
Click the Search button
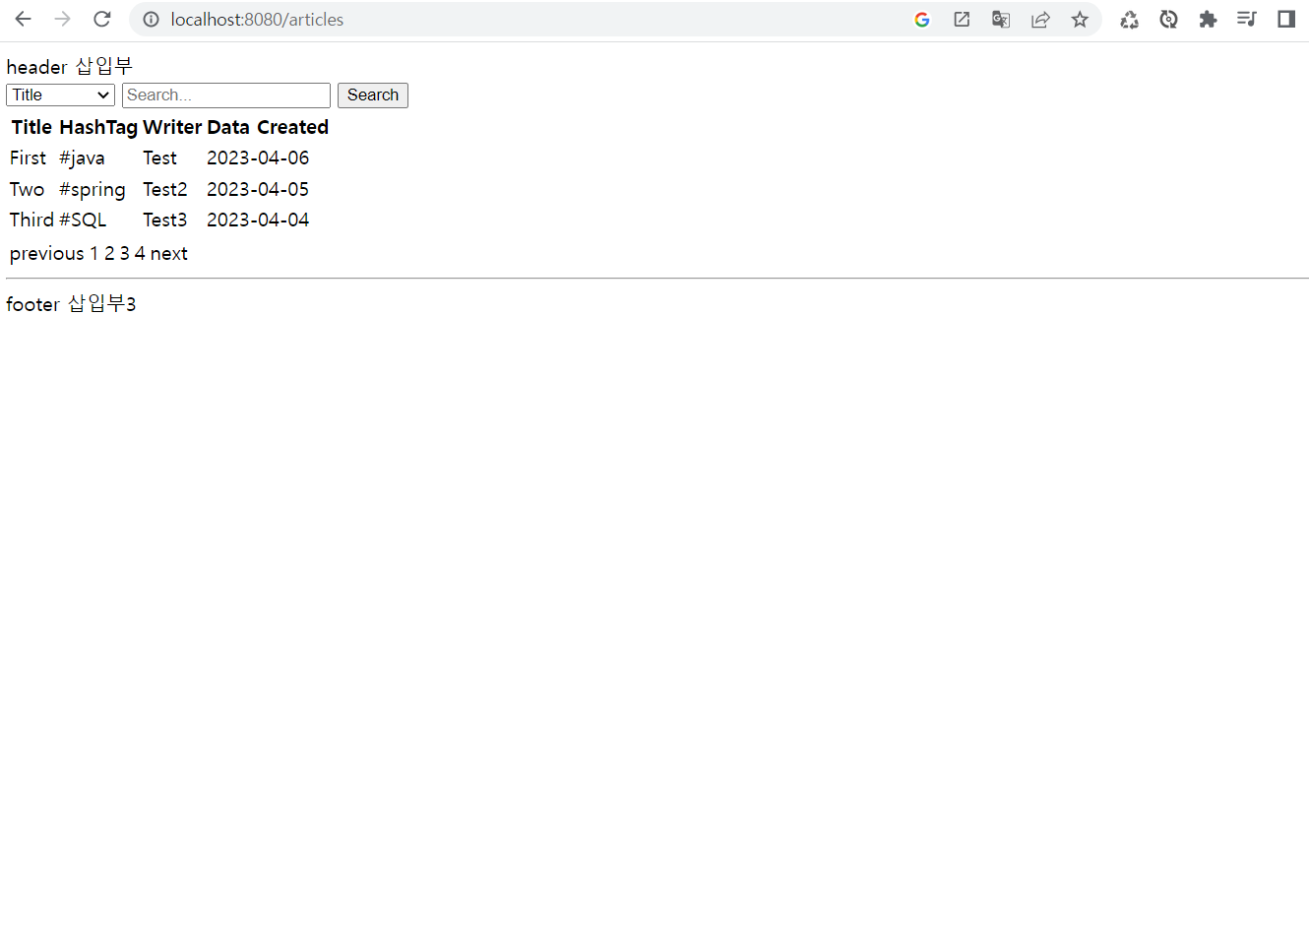pyautogui.click(x=373, y=95)
